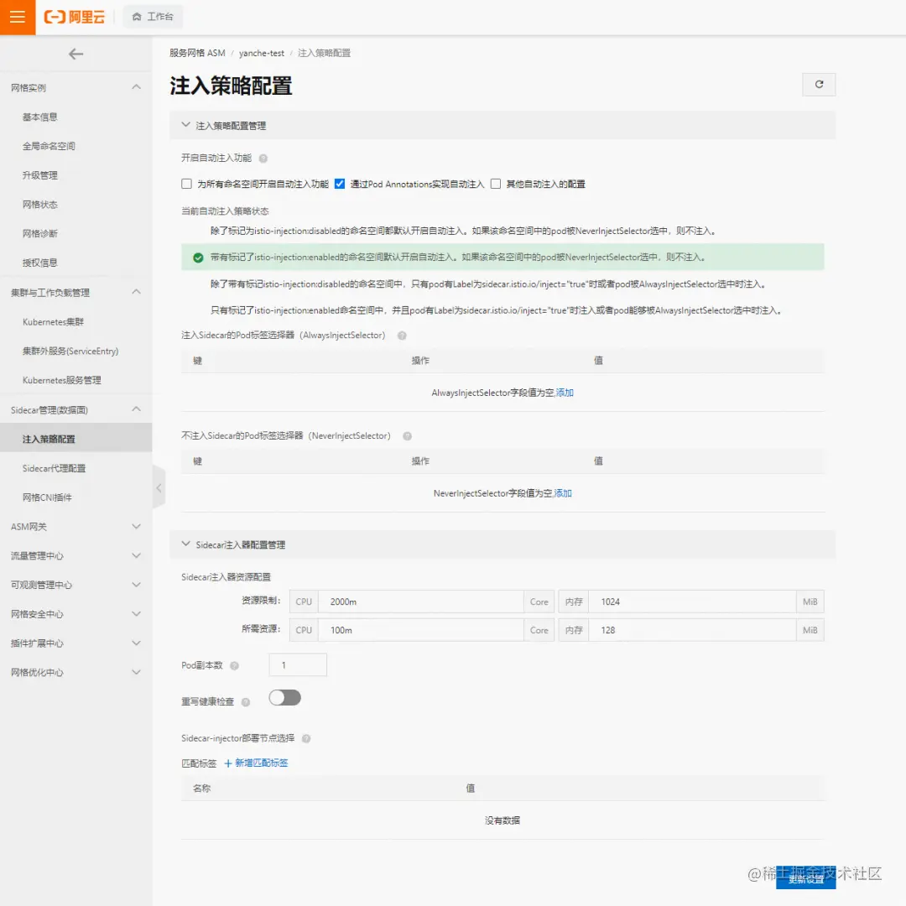
Task: Uncheck 通过Pod Annotations实现自动注入
Action: [340, 184]
